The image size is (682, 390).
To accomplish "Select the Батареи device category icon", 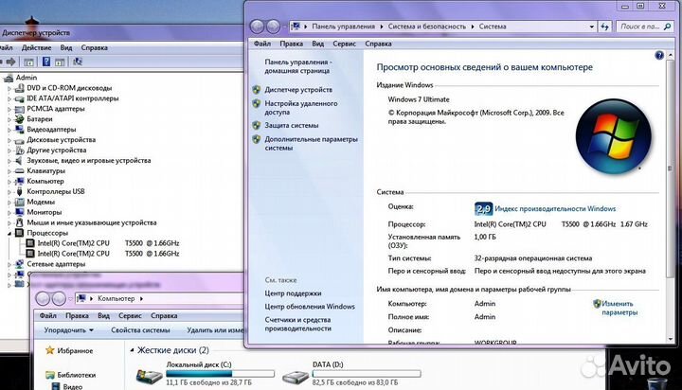I will tap(19, 119).
